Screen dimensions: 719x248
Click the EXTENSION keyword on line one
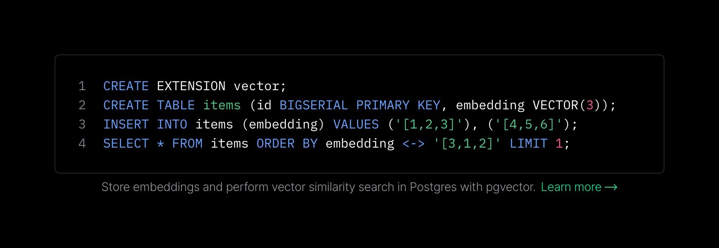[191, 86]
